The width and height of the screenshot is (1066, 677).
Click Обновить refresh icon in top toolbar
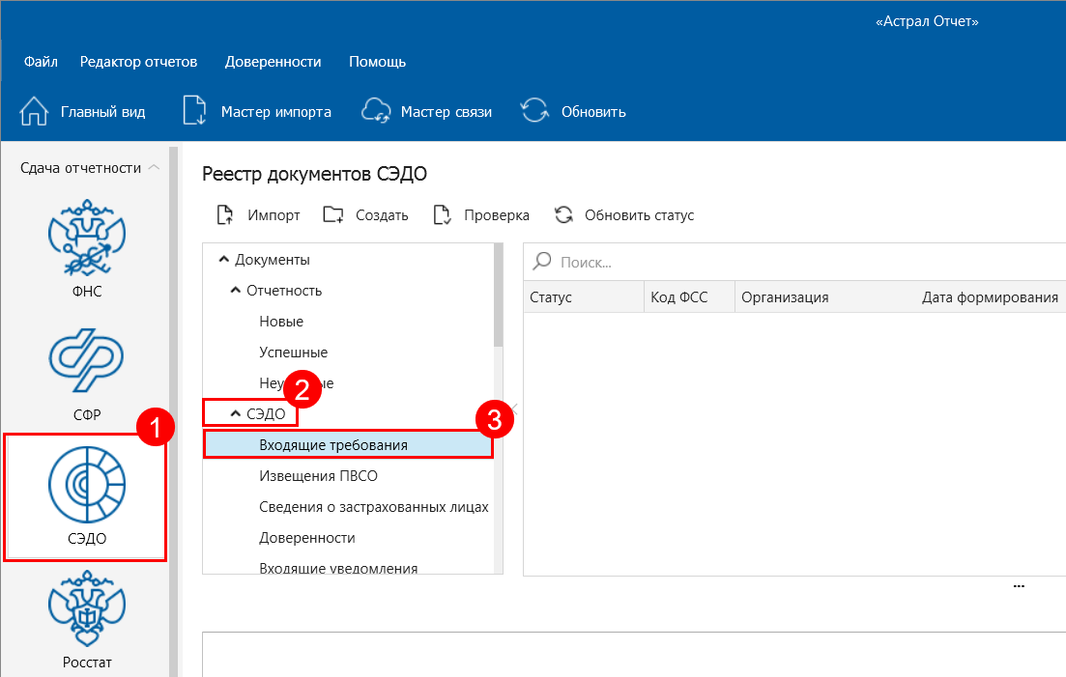(534, 112)
